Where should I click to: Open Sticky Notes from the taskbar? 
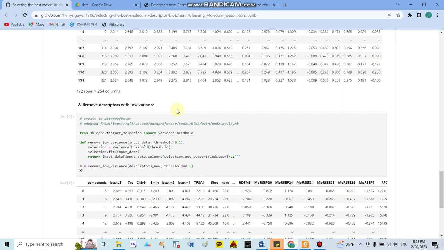[276, 244]
